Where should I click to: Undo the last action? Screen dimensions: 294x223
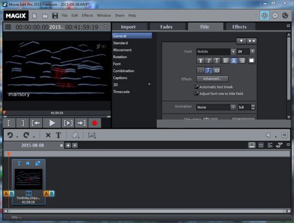(10, 135)
